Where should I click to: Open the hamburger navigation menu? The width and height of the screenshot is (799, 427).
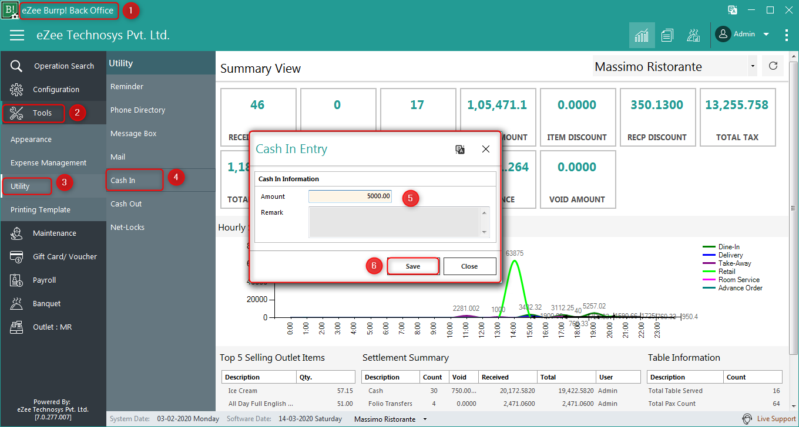point(17,35)
